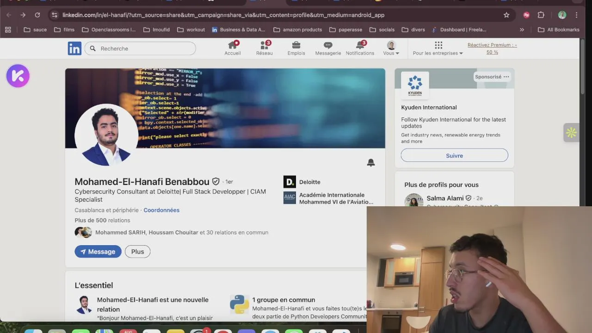
Task: Open Openclassrooms bookmark folder
Action: click(109, 30)
